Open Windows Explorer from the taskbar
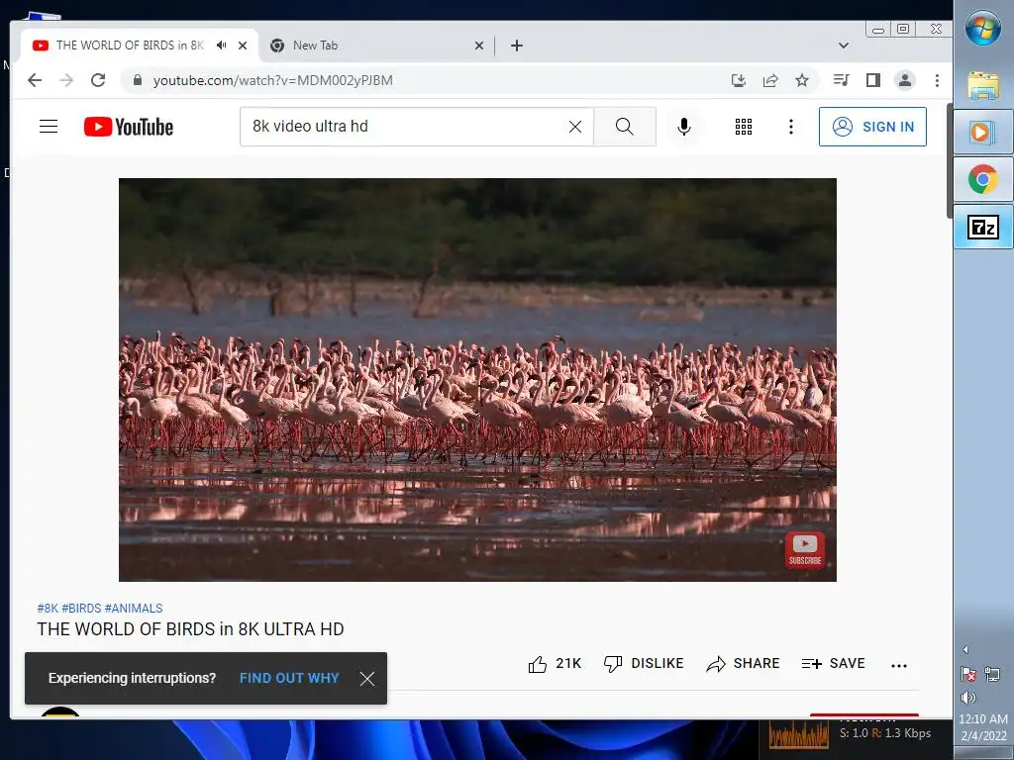 (983, 85)
